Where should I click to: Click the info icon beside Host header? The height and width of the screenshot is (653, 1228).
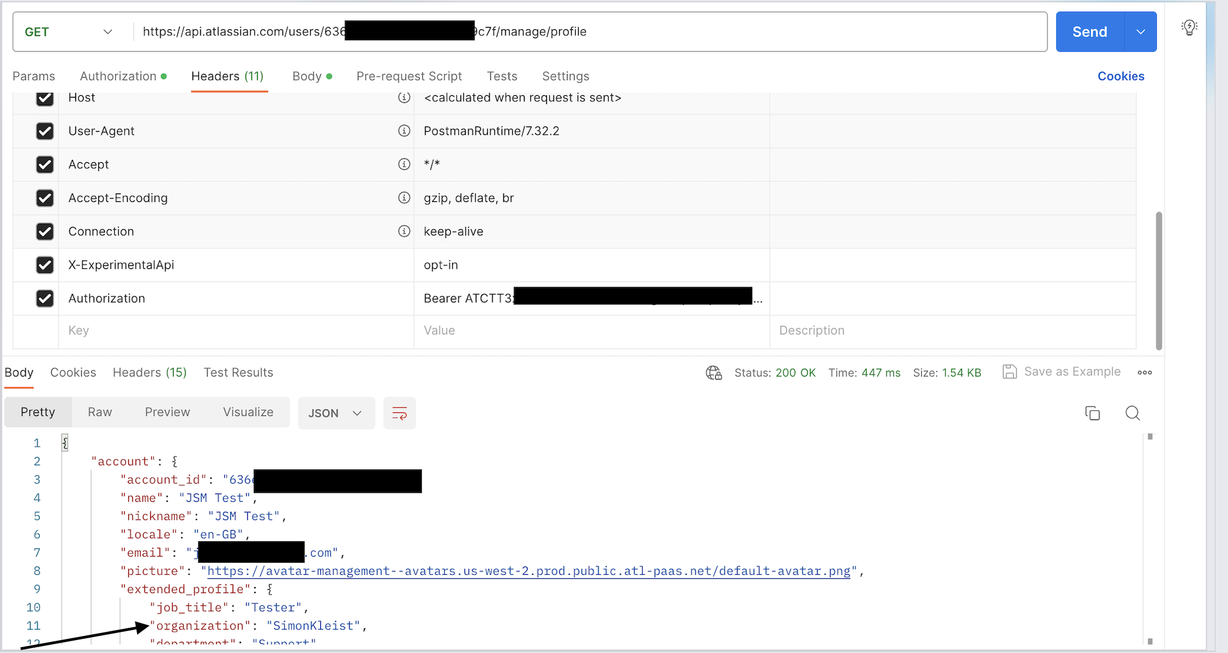404,98
